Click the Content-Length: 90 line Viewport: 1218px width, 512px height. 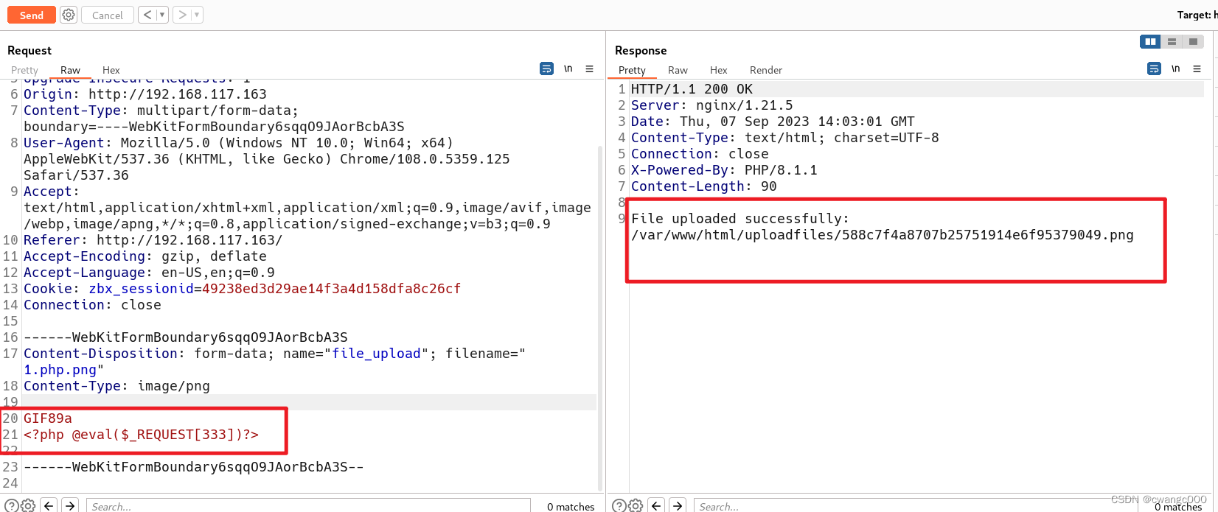[x=704, y=186]
